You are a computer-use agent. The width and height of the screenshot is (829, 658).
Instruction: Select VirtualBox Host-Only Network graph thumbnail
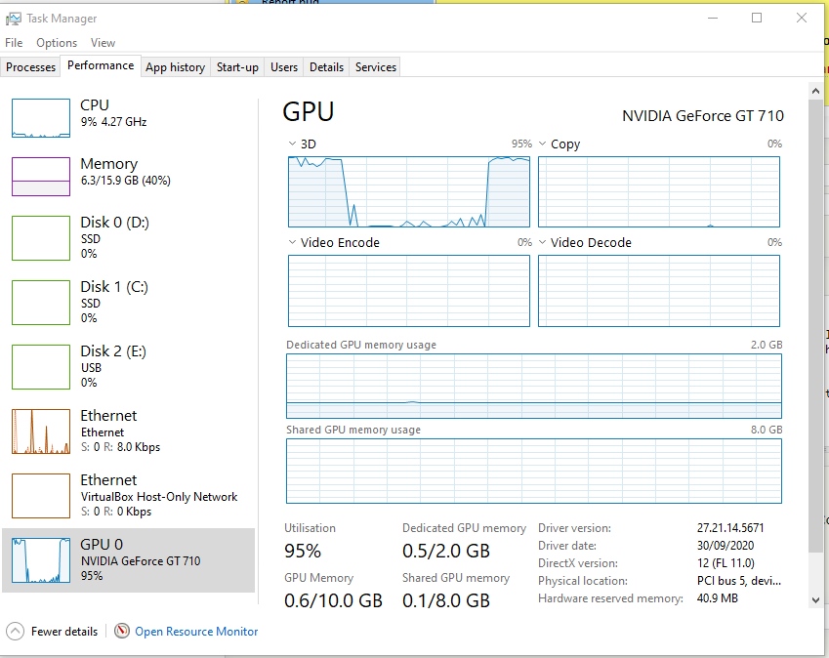click(41, 496)
